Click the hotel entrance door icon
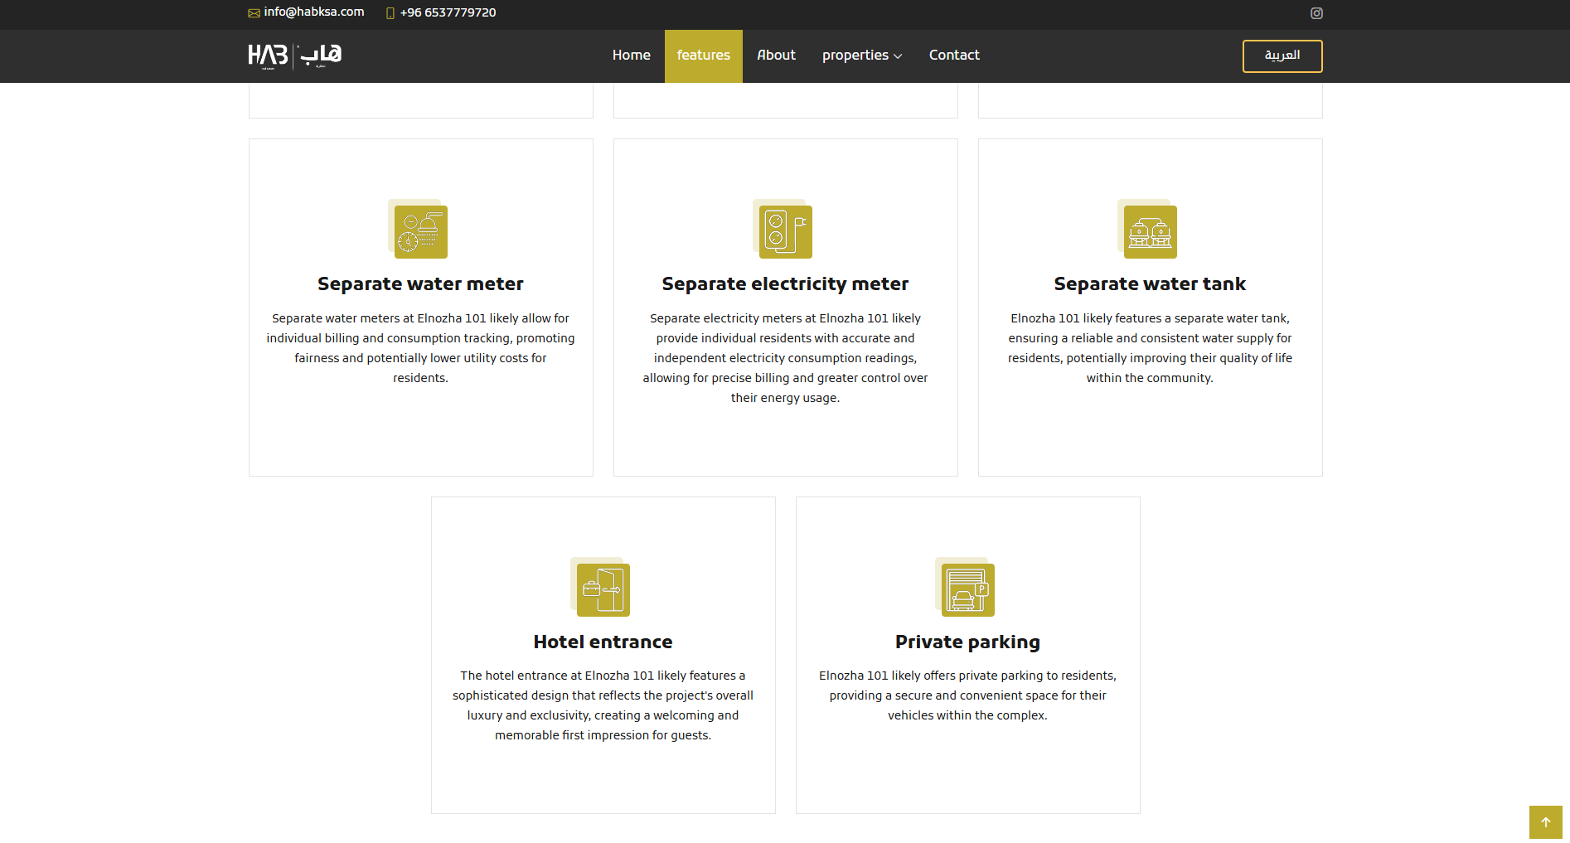Screen dimensions: 1570x843 click(x=603, y=589)
